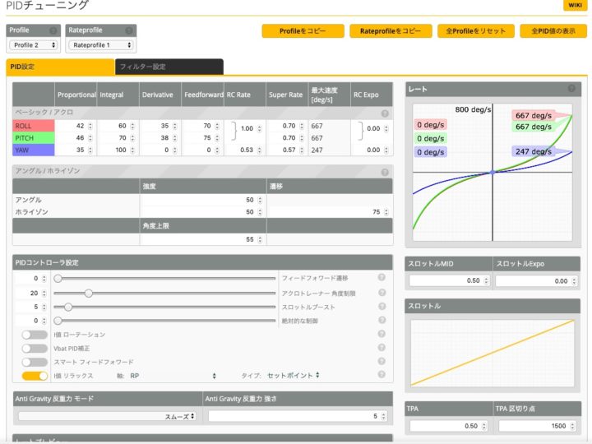This screenshot has height=444, width=592.
Task: Click help icon in アングル / ホライゾン header
Action: (x=384, y=172)
